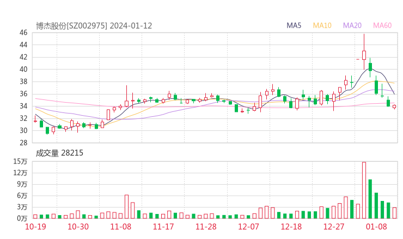The width and height of the screenshot is (403, 239).
Task: Click the 9万 volume axis label
Action: click(x=22, y=184)
